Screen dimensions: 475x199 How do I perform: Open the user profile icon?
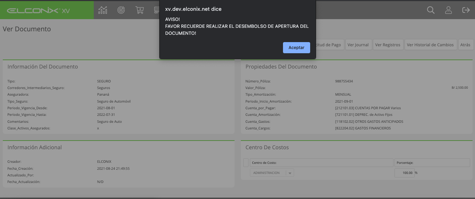coord(449,10)
